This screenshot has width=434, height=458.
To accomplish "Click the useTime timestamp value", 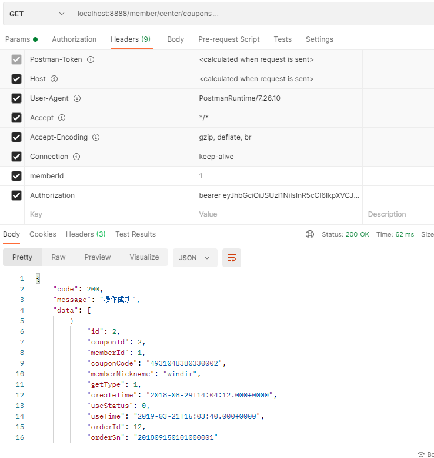I will click(197, 416).
